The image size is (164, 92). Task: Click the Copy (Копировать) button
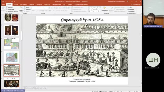(x=10, y=9)
